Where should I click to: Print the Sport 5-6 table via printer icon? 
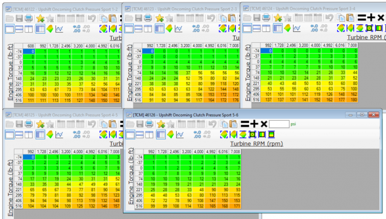(x=149, y=124)
